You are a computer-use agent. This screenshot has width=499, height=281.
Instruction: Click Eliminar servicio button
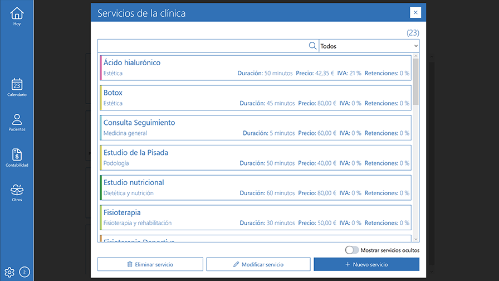(150, 264)
